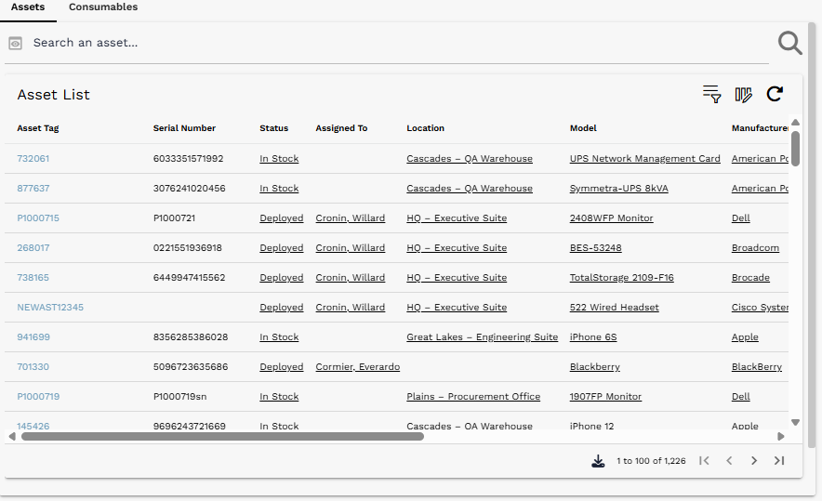Image resolution: width=822 pixels, height=501 pixels.
Task: Open Broadcom manufacturer link
Action: click(755, 248)
